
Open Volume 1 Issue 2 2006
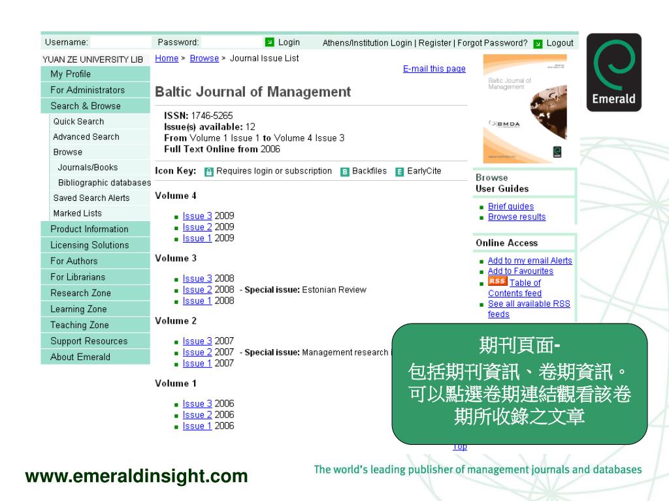pyautogui.click(x=197, y=415)
